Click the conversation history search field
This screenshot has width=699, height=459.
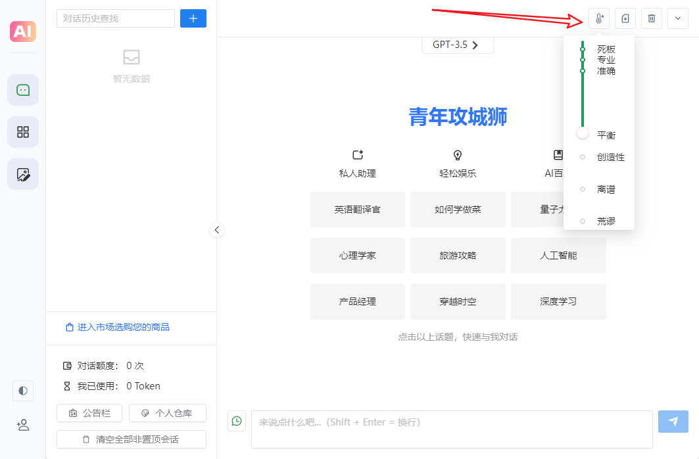(x=115, y=18)
